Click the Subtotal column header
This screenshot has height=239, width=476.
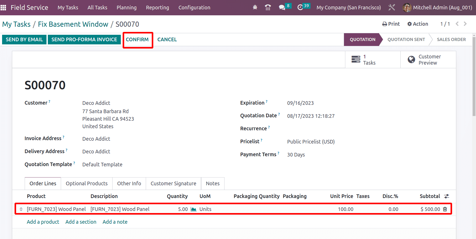tap(430, 196)
